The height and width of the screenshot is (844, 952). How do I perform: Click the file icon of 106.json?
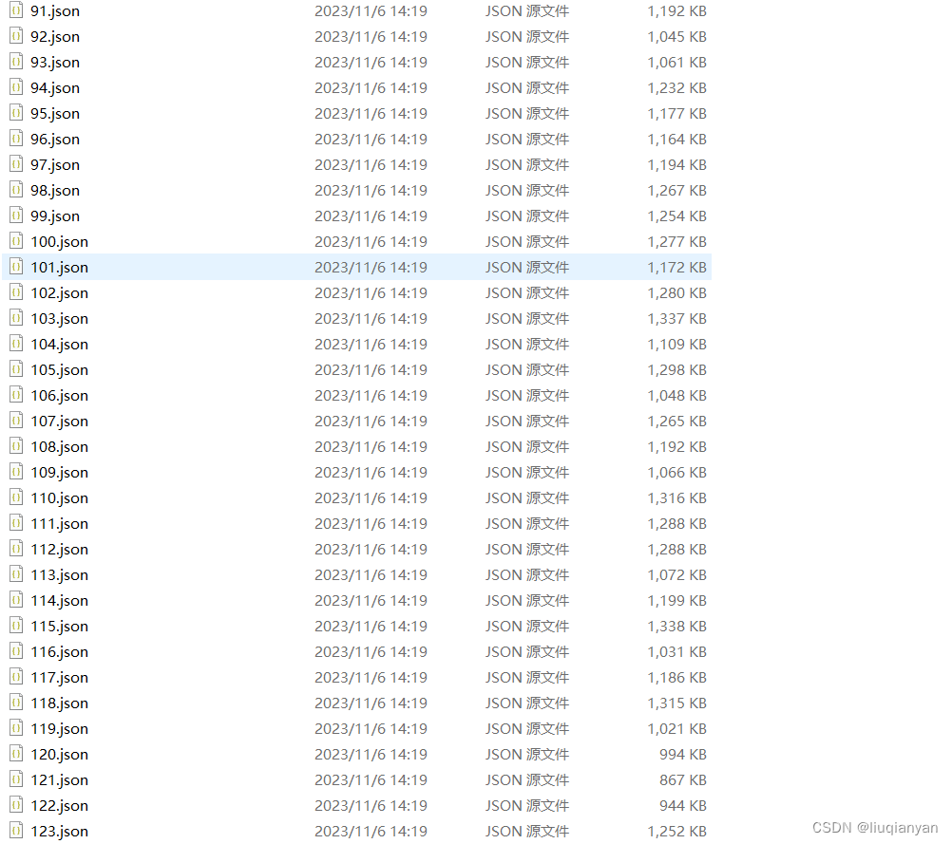tap(16, 395)
